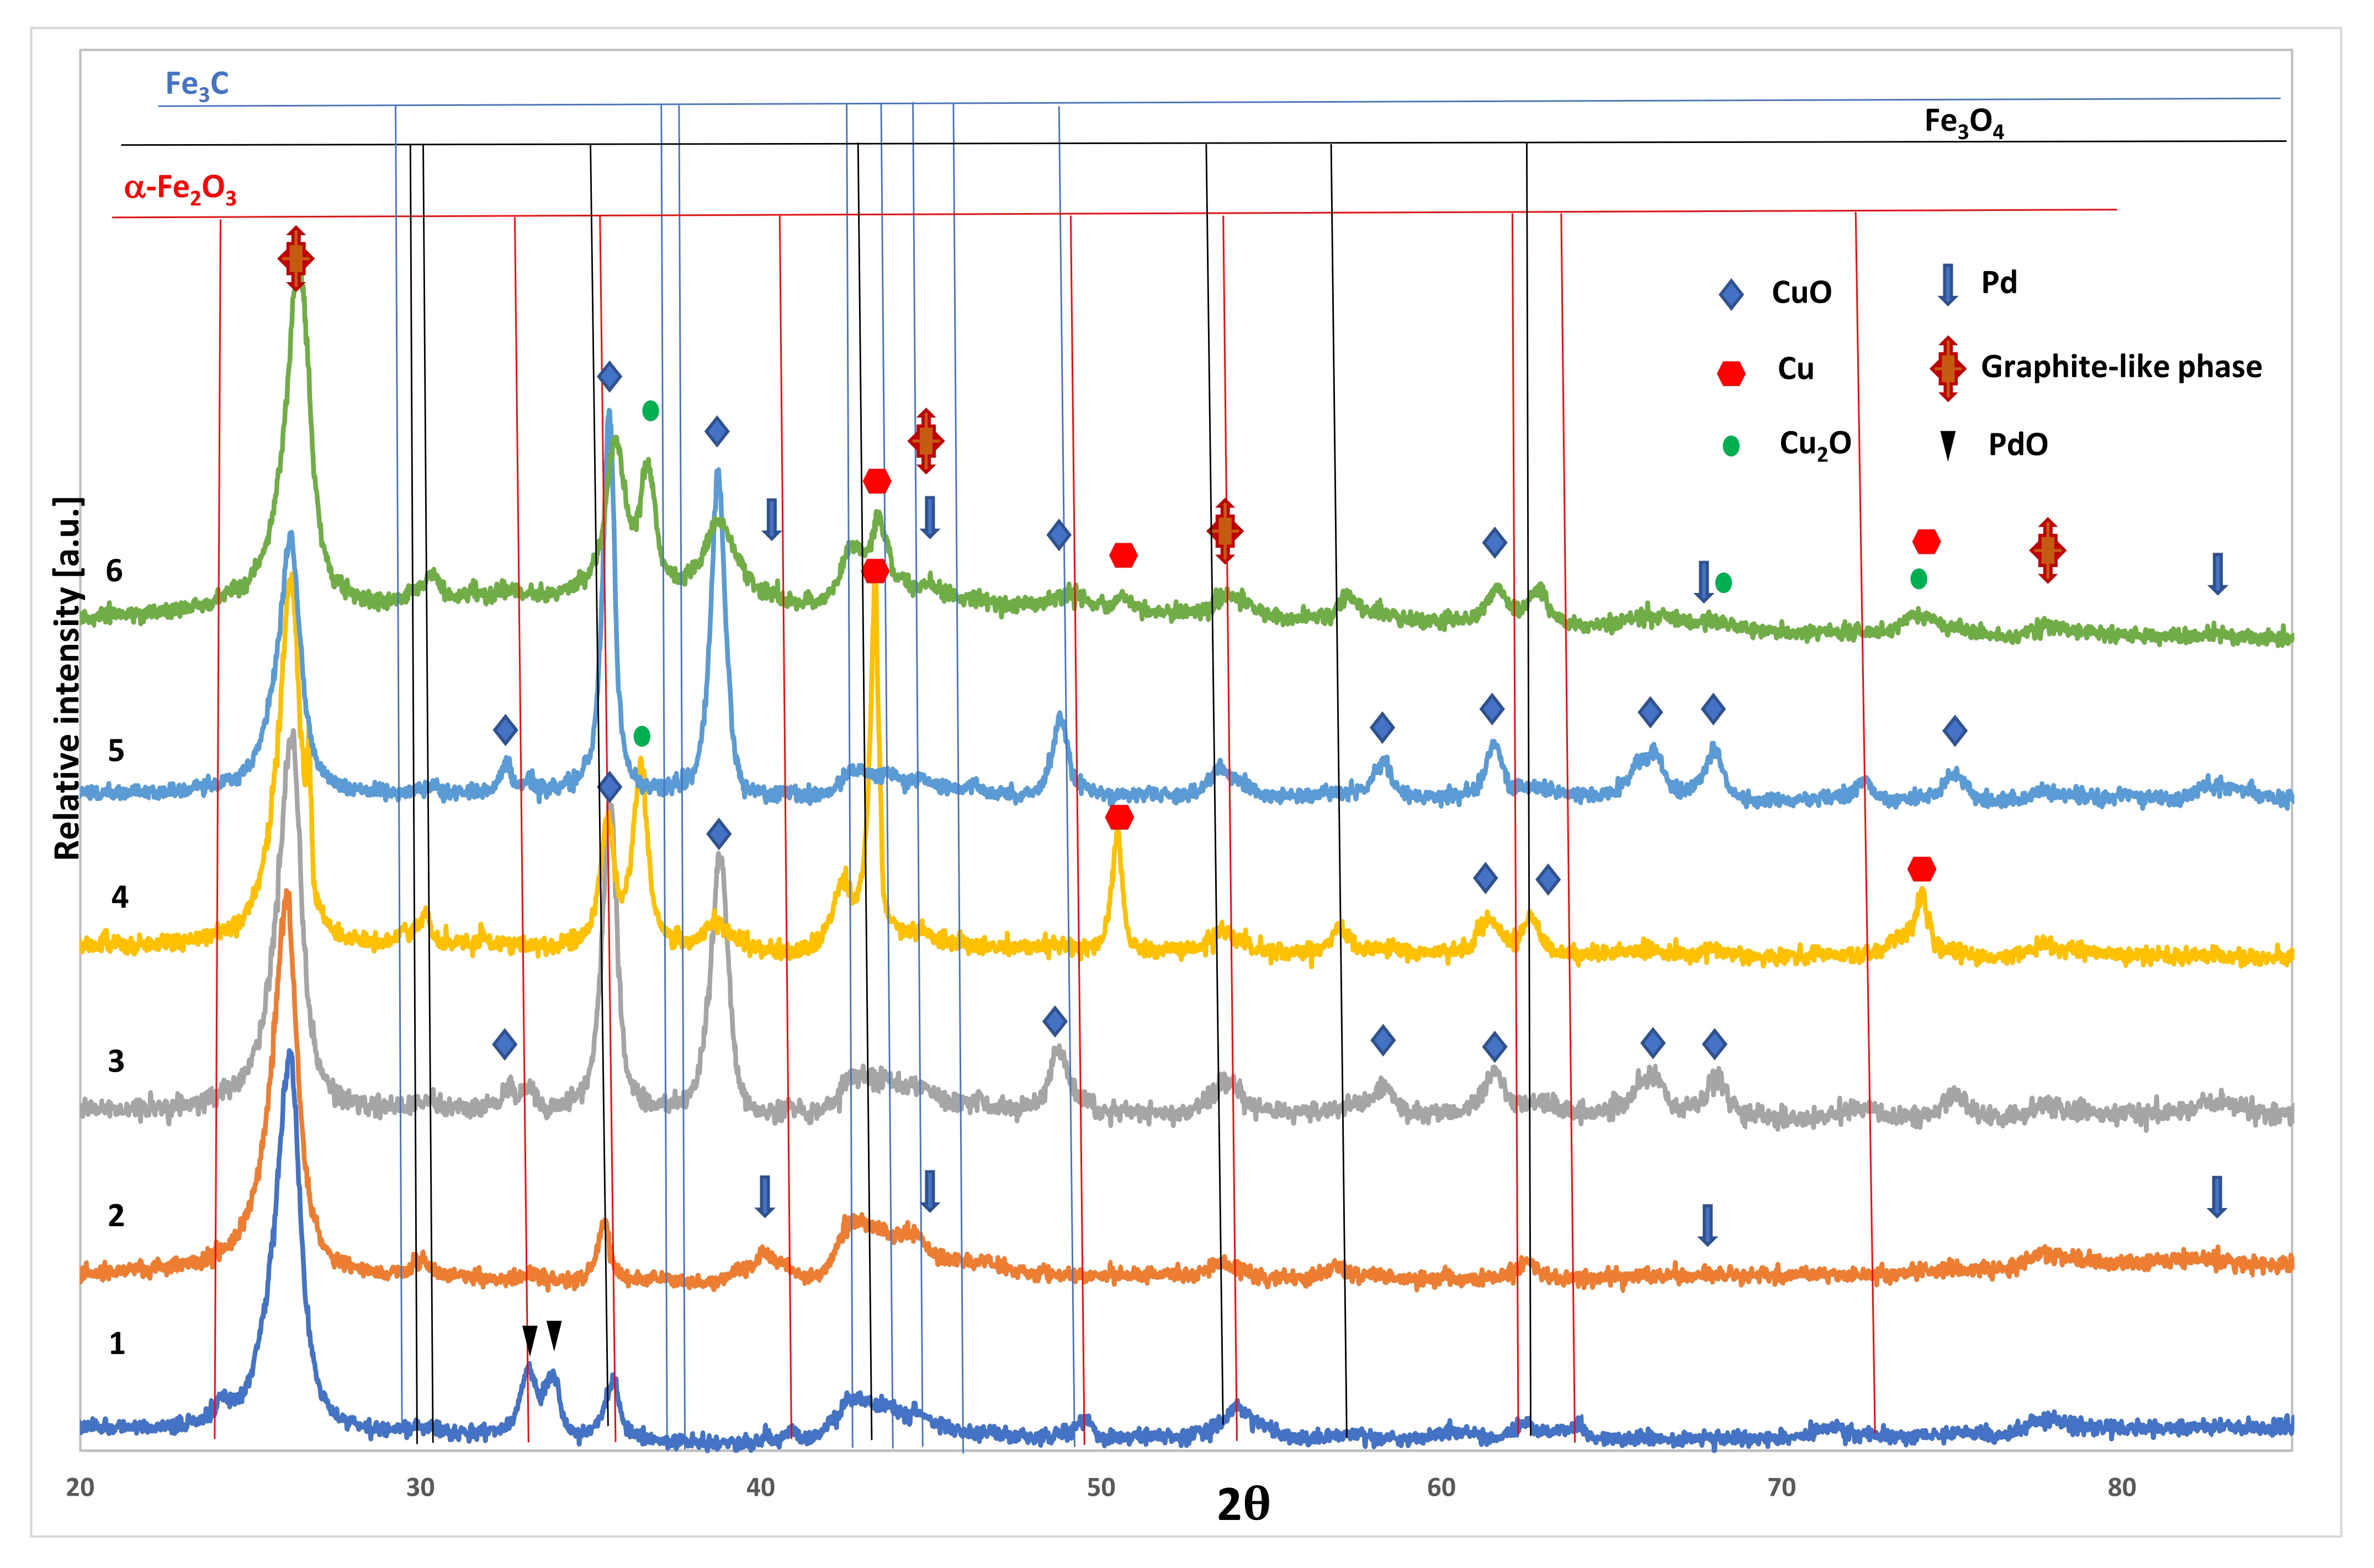The image size is (2374, 1568).
Task: Click the Cu2O green dot legend icon
Action: tap(1731, 446)
